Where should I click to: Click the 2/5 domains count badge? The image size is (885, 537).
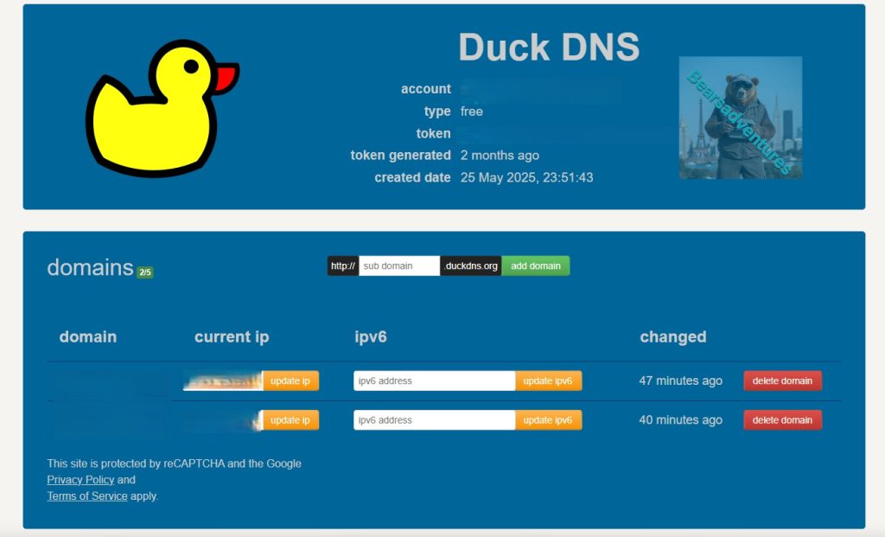click(145, 272)
